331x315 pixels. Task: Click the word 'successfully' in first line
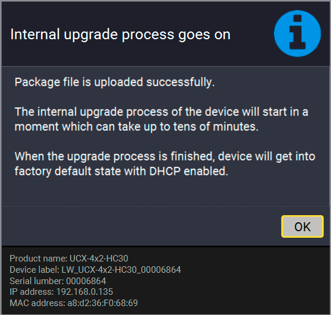click(x=181, y=82)
